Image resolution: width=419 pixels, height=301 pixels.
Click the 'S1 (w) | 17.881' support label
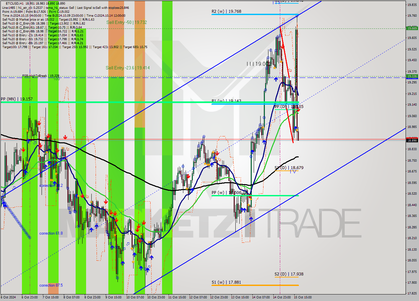click(227, 282)
